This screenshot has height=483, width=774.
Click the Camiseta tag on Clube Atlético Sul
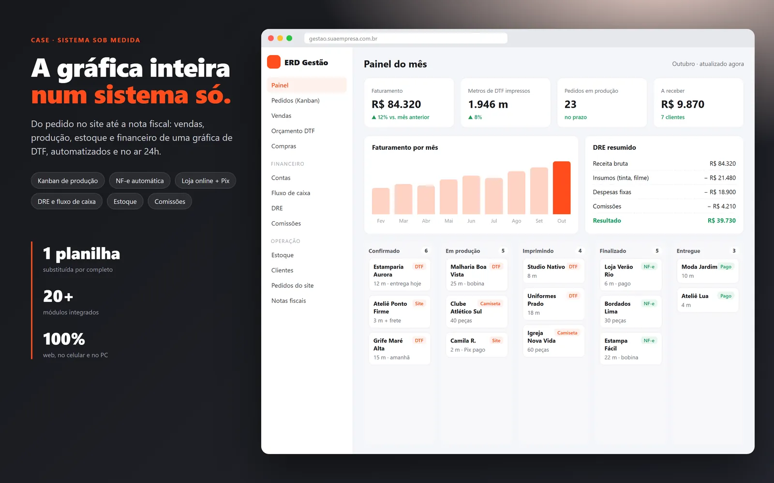(x=490, y=304)
